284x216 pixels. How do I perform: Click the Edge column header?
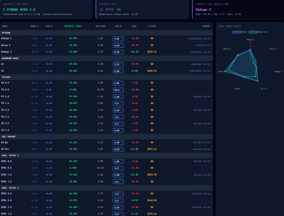[134, 26]
